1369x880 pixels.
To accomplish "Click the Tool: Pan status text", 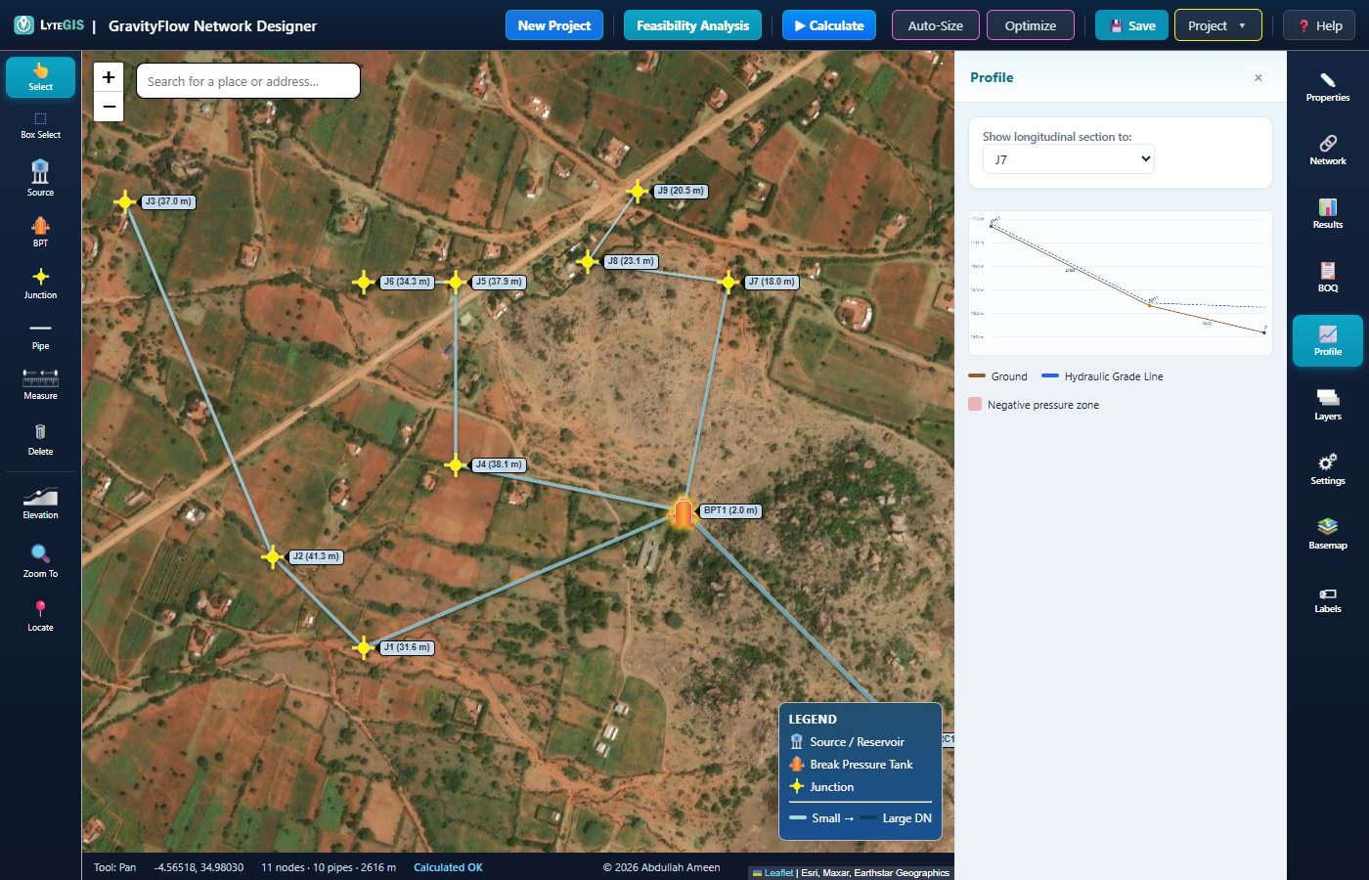I will pyautogui.click(x=114, y=867).
